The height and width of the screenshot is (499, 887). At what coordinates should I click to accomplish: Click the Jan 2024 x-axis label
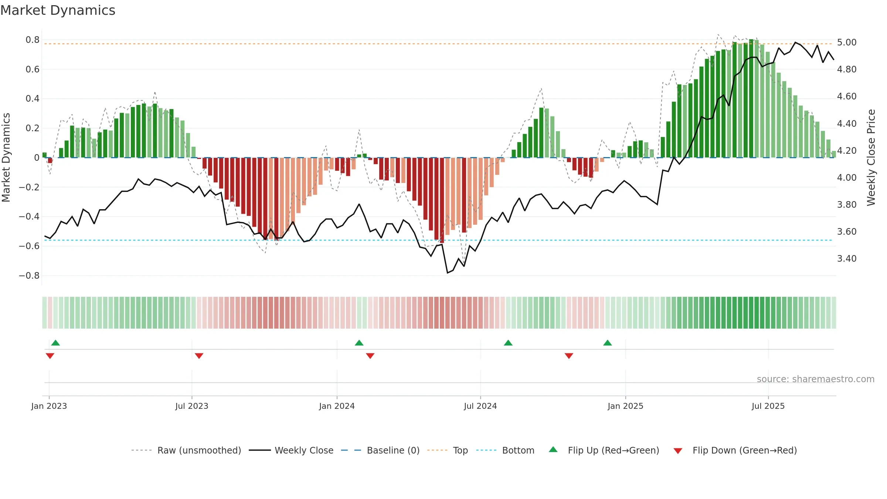337,406
